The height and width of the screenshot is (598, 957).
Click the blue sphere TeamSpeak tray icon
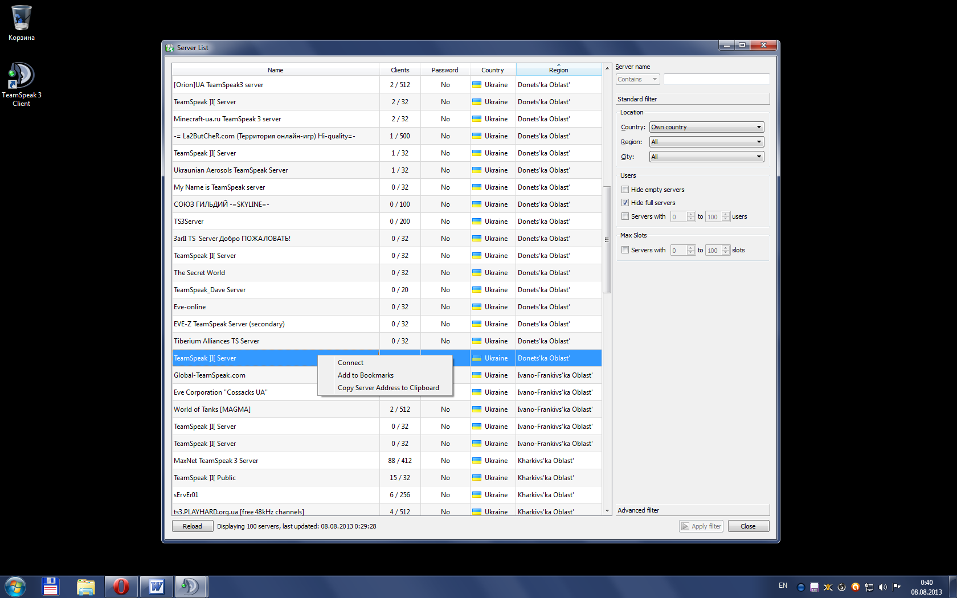(801, 587)
